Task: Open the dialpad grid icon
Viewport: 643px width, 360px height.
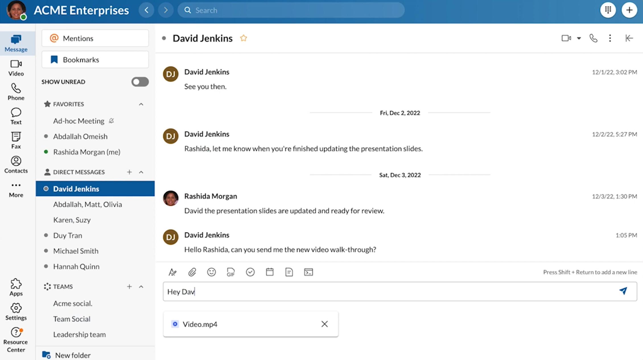Action: (x=608, y=10)
